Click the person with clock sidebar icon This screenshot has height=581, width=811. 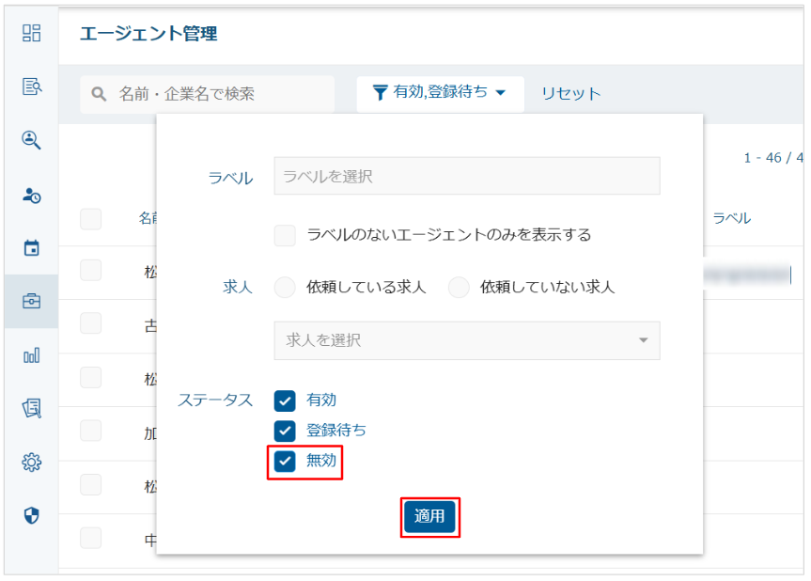[x=32, y=195]
